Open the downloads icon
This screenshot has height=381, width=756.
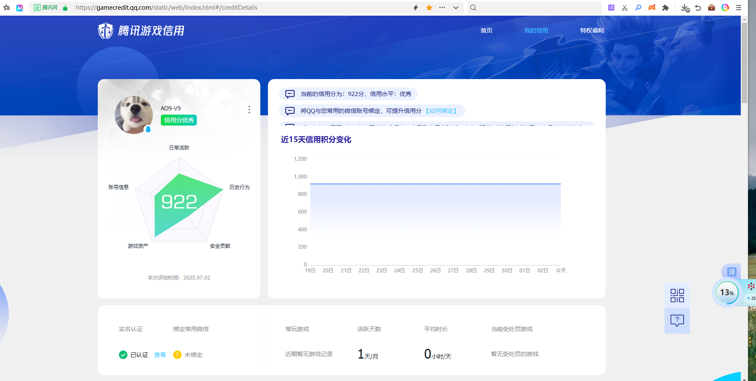click(x=685, y=8)
